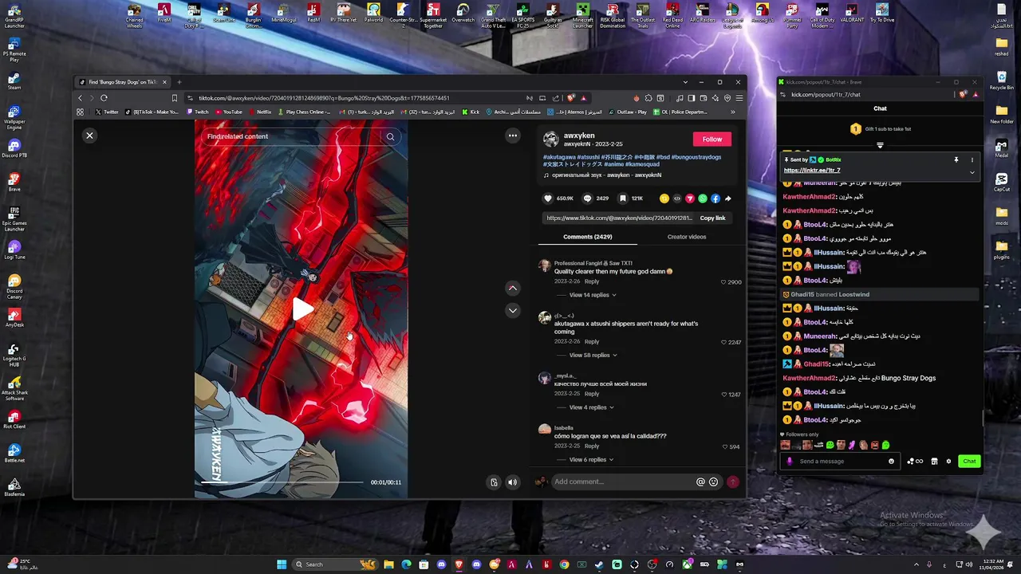Open Netflix bookmark

click(259, 112)
